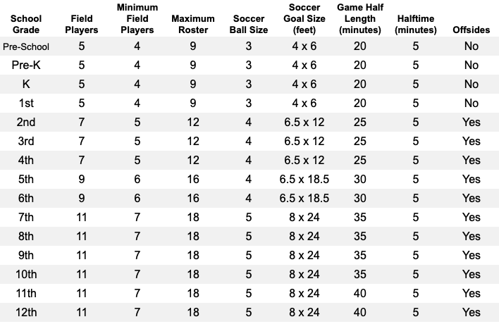Click the Game Half Length (minutes) header
This screenshot has width=499, height=324.
(x=360, y=18)
